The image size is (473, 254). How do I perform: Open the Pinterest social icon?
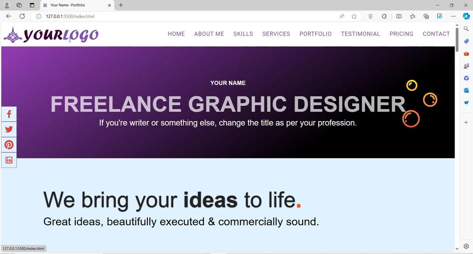click(x=9, y=145)
